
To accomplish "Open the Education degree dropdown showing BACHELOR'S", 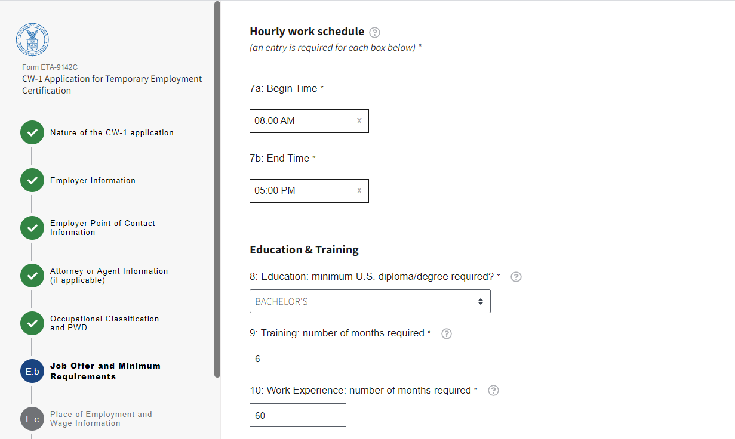I will [x=370, y=301].
